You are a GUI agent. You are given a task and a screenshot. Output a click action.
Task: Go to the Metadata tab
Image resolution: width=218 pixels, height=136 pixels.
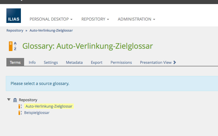pos(74,62)
